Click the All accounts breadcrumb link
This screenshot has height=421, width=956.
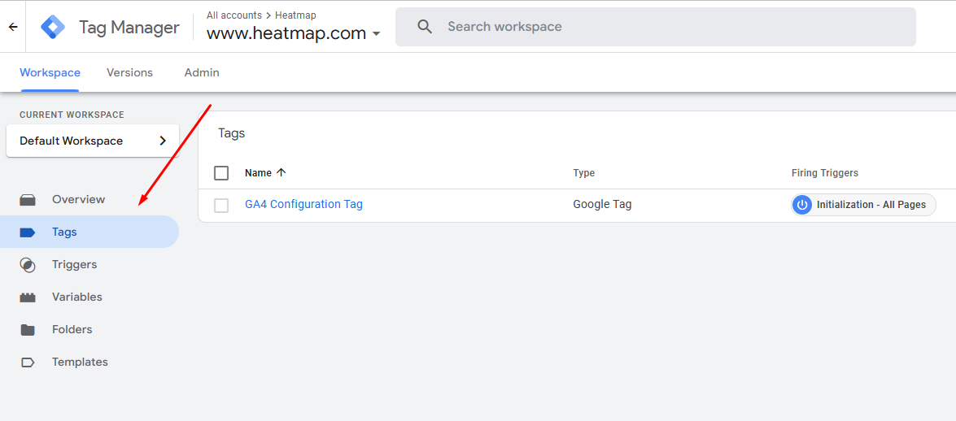pyautogui.click(x=234, y=15)
